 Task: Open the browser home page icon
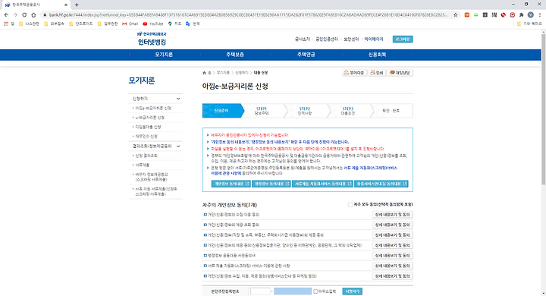point(33,14)
